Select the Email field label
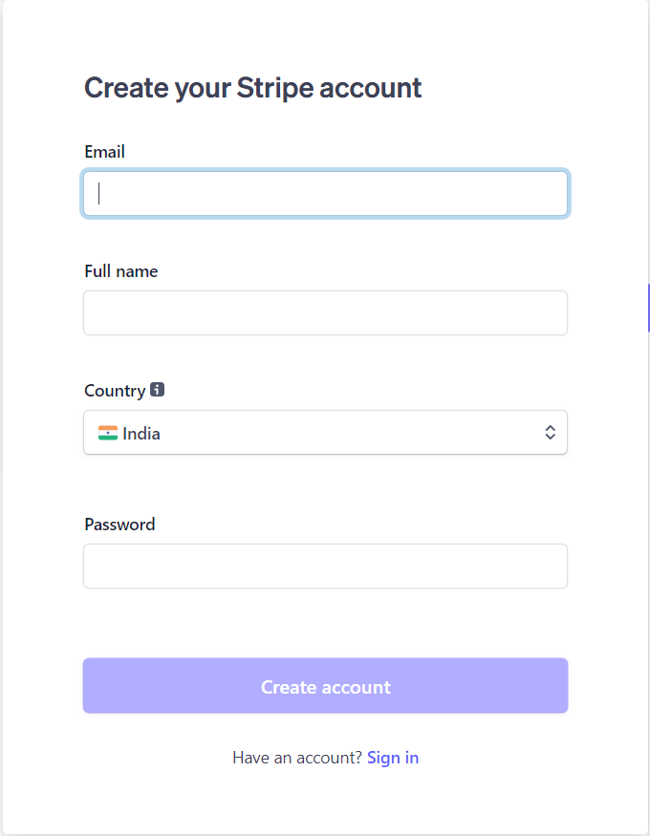This screenshot has width=650, height=836. (x=104, y=151)
